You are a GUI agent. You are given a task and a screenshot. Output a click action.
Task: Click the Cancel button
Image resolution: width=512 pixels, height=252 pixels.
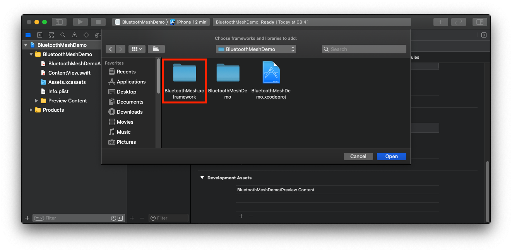[358, 156]
